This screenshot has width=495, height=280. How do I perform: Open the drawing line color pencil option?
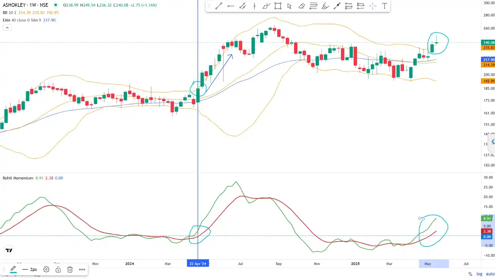(13, 269)
